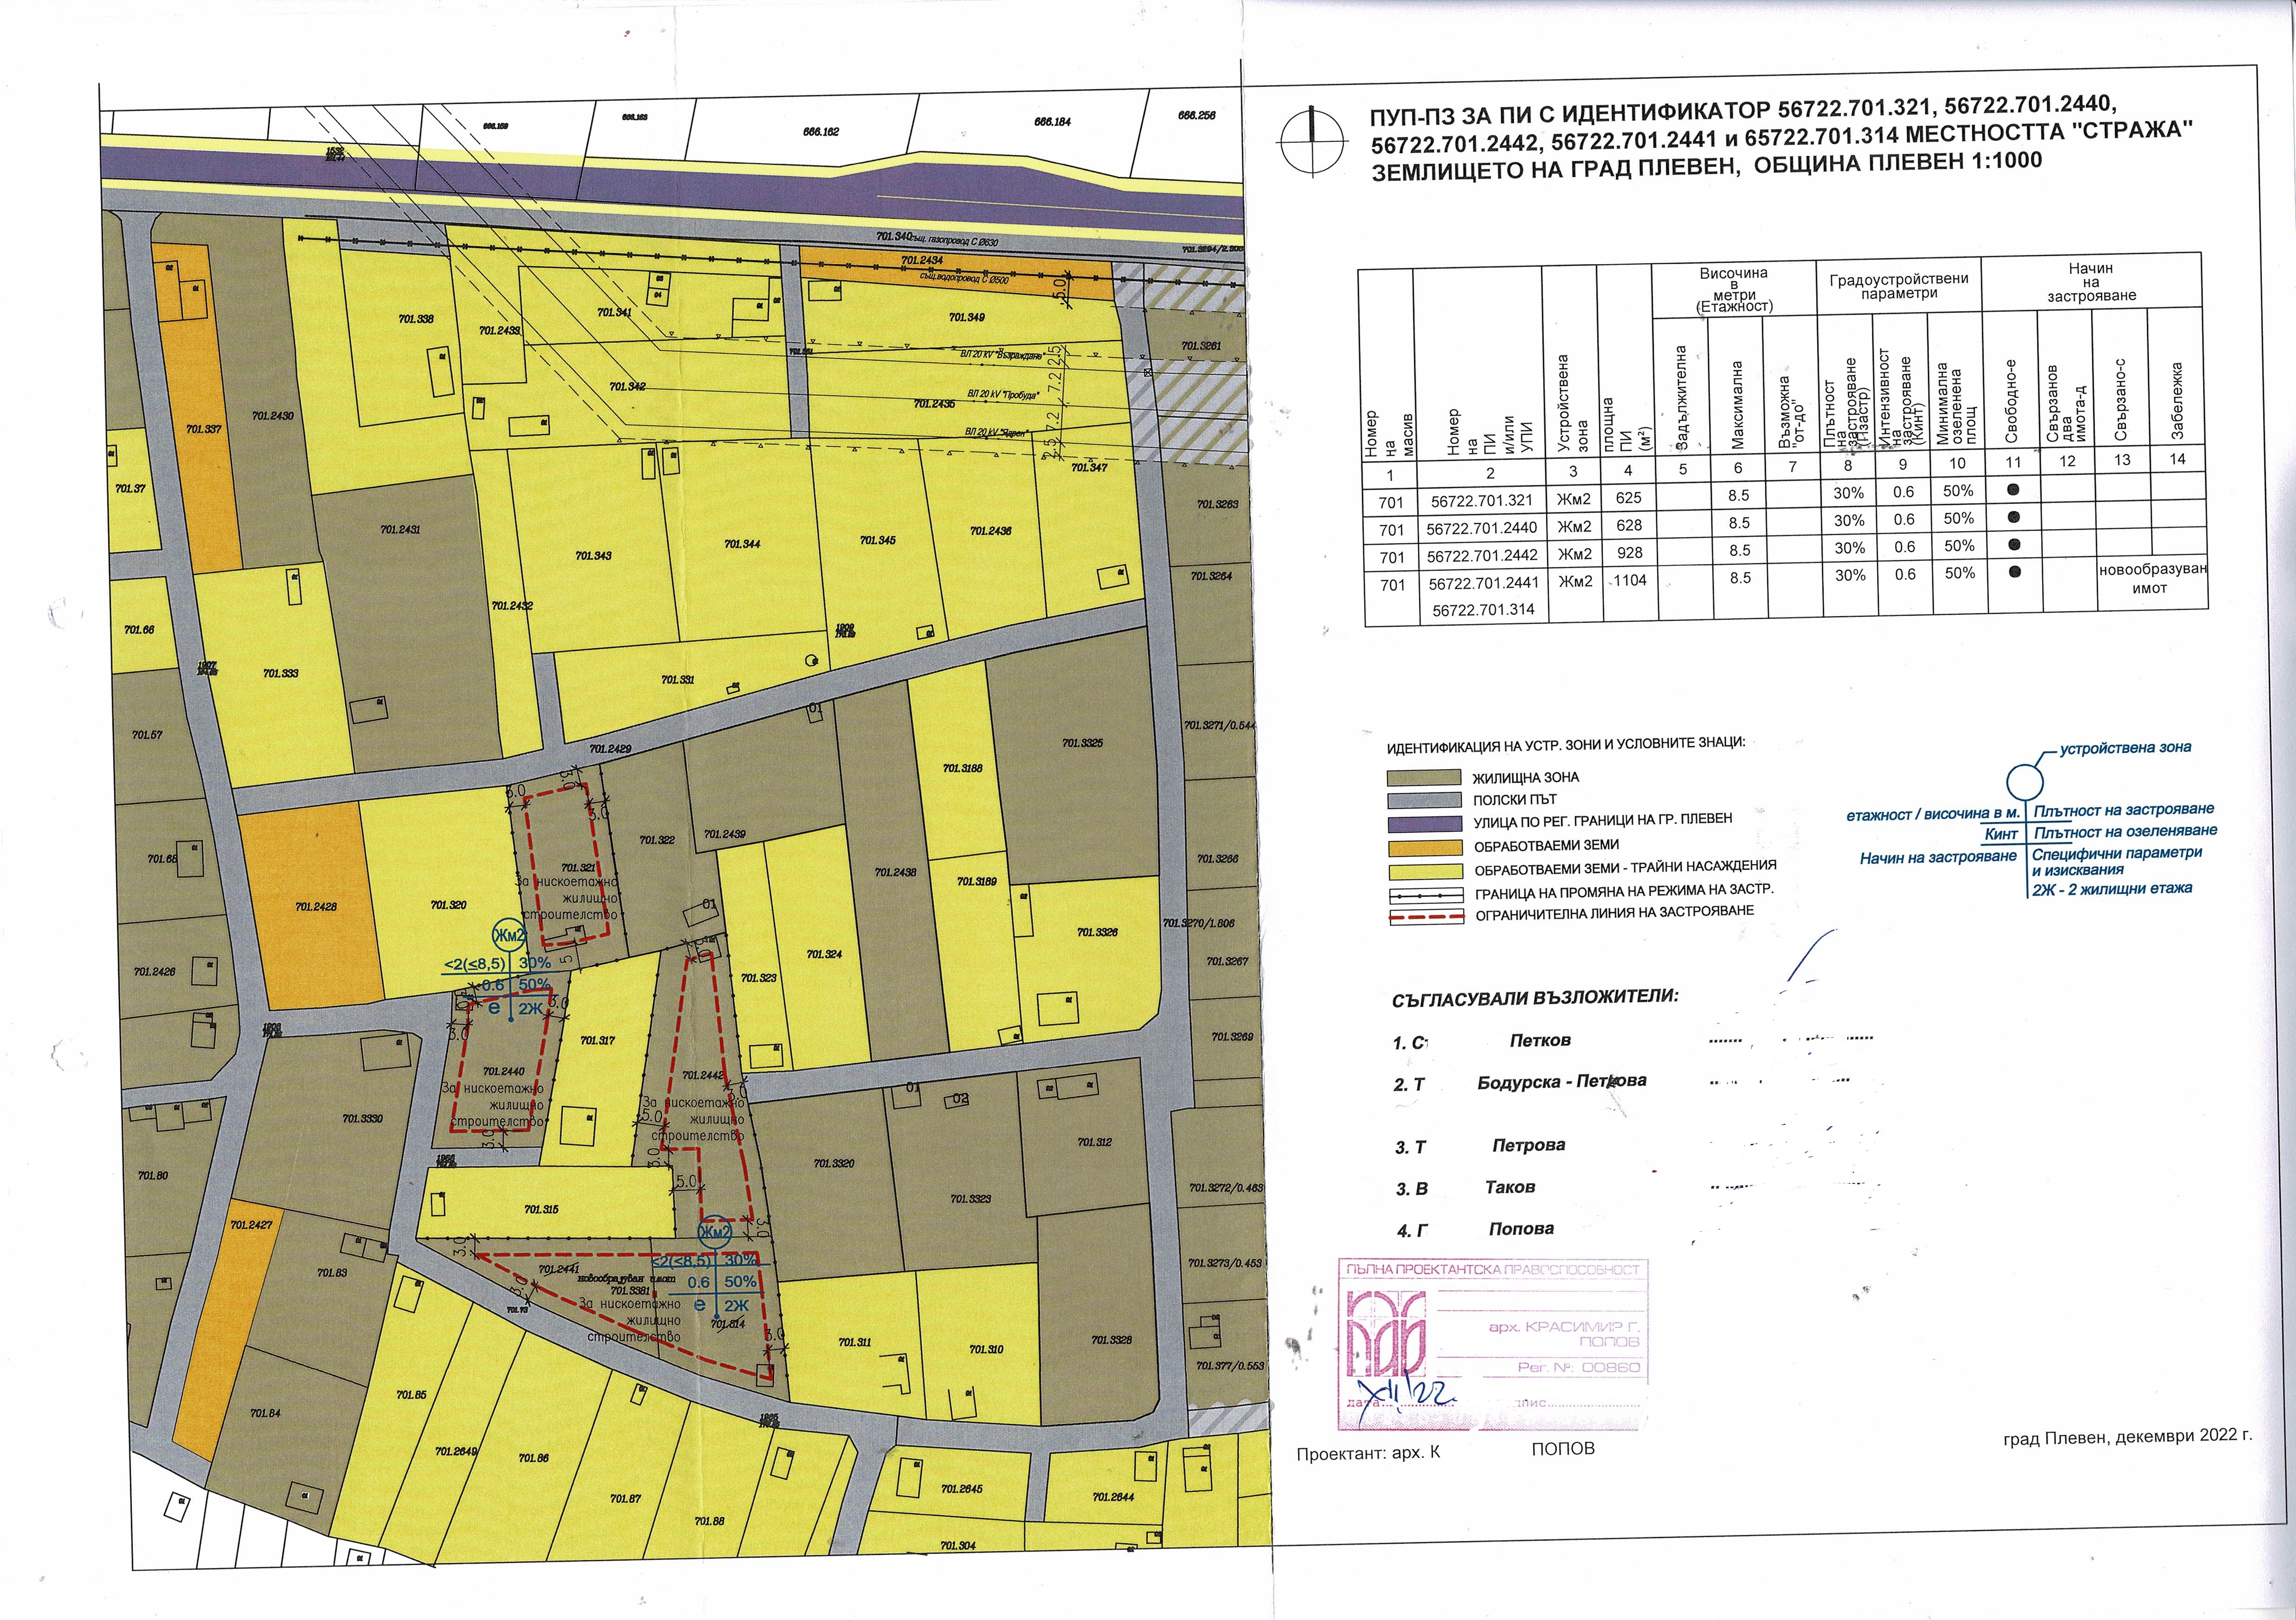Image resolution: width=2296 pixels, height=1620 pixels.
Task: Click map parcel label 701.312
Action: pyautogui.click(x=1095, y=1142)
